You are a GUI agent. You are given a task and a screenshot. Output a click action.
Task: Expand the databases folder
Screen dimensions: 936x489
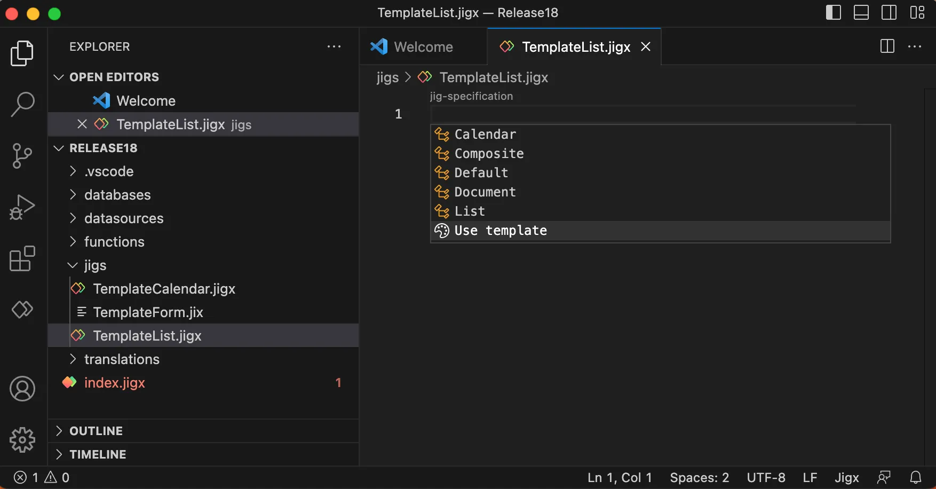tap(203, 195)
